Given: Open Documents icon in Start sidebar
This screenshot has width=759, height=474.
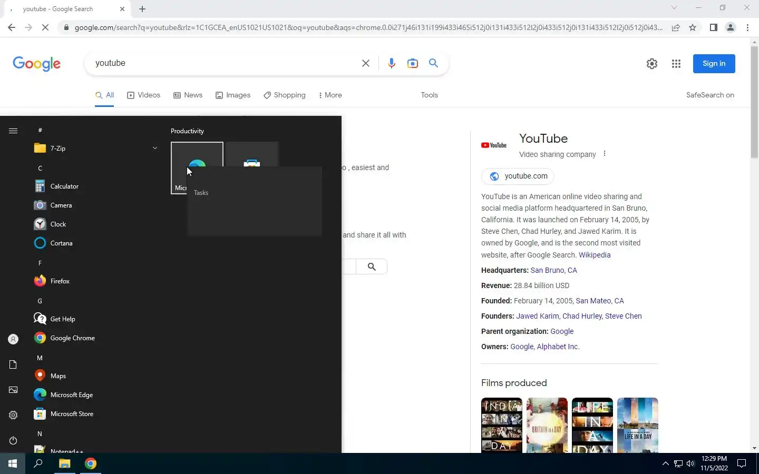Looking at the screenshot, I should click(x=13, y=364).
